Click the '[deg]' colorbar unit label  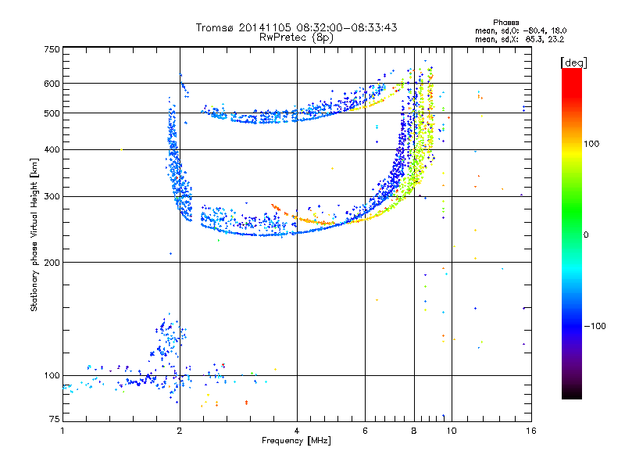573,63
